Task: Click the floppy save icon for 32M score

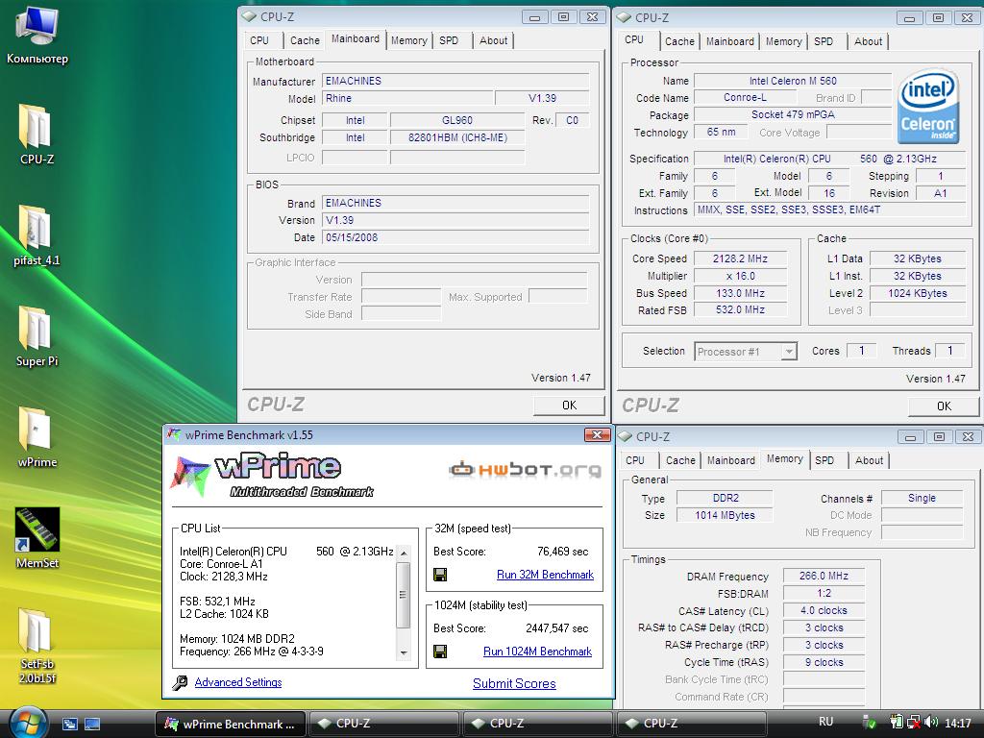Action: click(x=440, y=575)
